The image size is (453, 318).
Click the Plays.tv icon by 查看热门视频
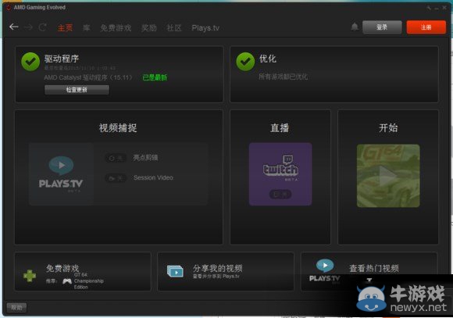(324, 270)
